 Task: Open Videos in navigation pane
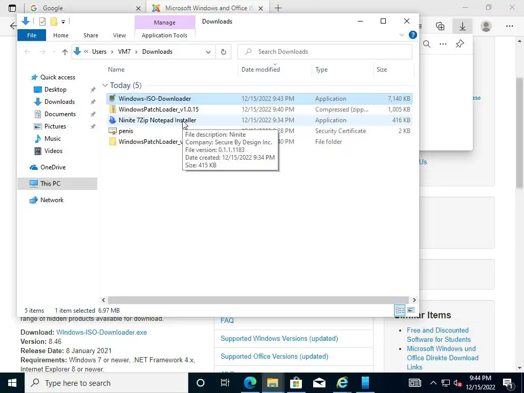(53, 151)
